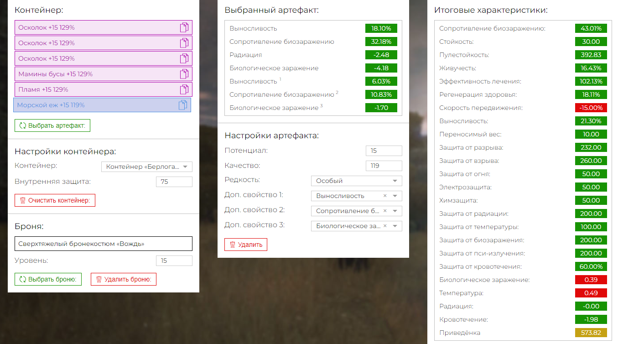
Task: Remove Доп. свойство 3 selected value
Action: click(x=385, y=226)
